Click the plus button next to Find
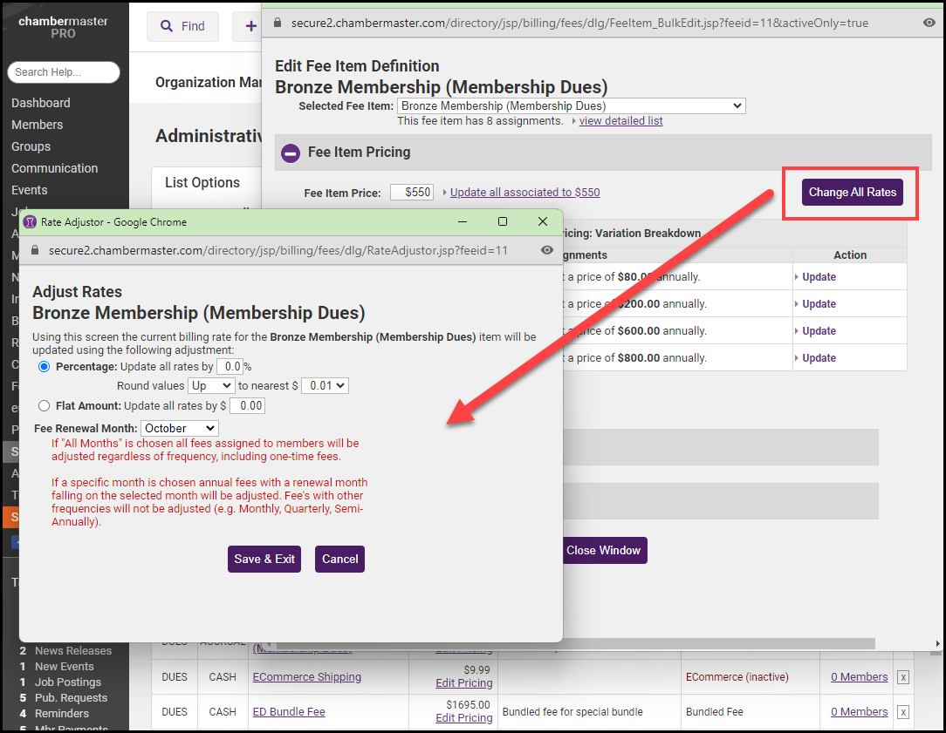 tap(250, 26)
